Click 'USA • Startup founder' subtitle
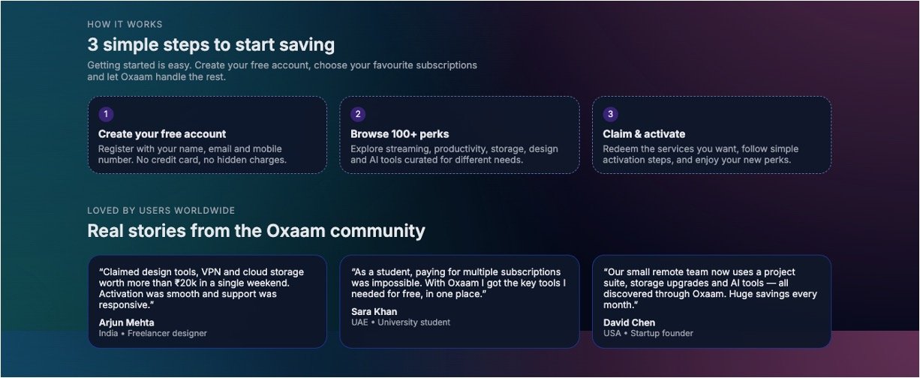This screenshot has width=920, height=378. 648,333
